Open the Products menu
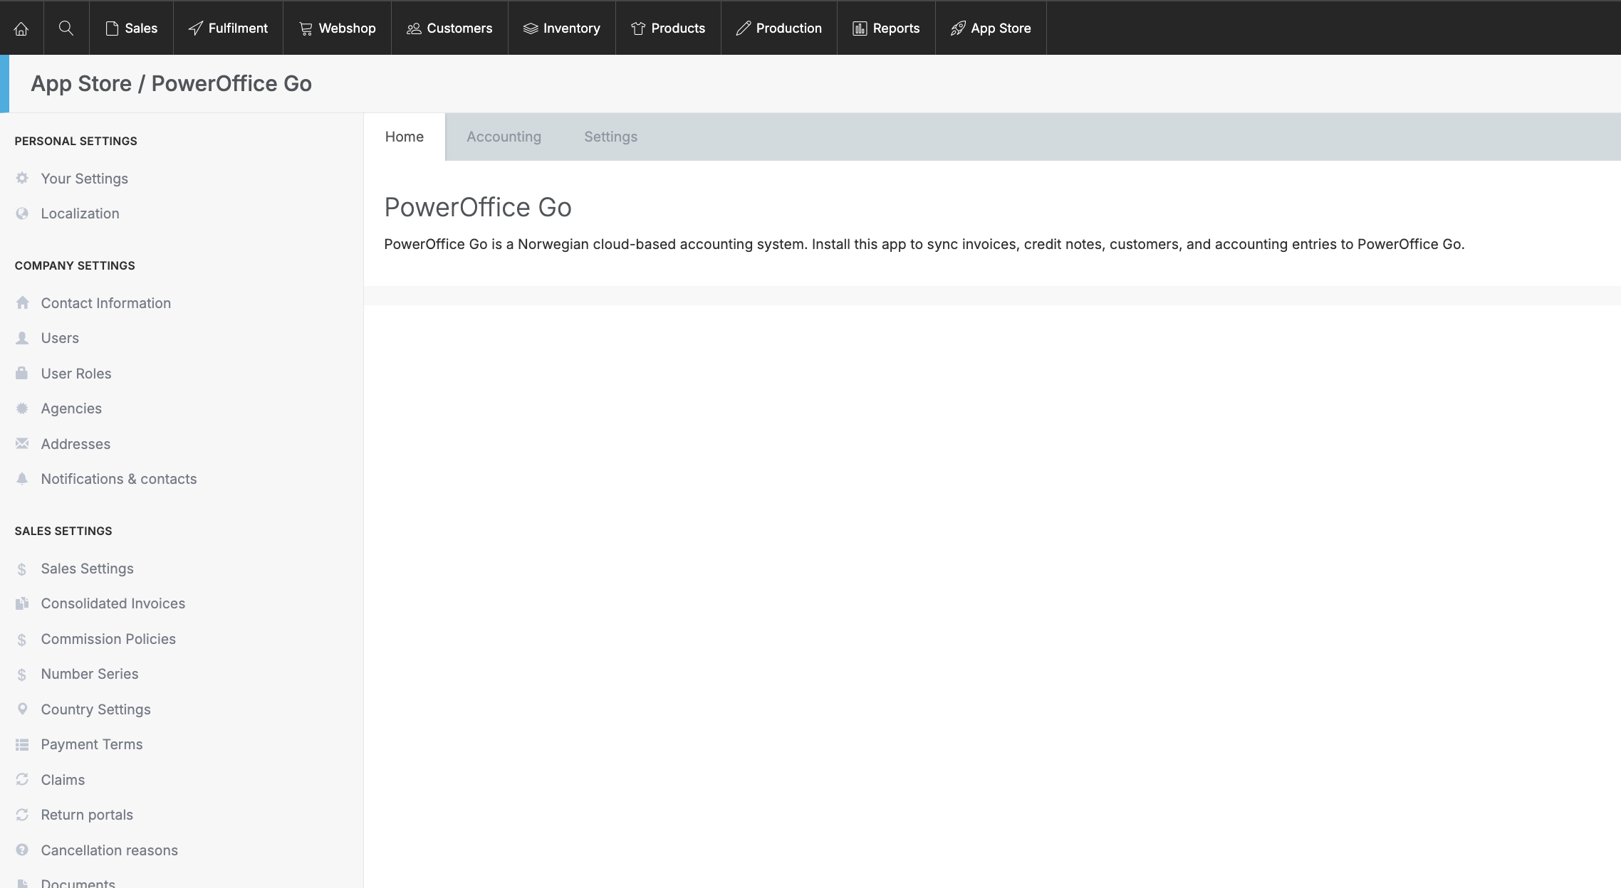The image size is (1621, 888). (x=668, y=28)
